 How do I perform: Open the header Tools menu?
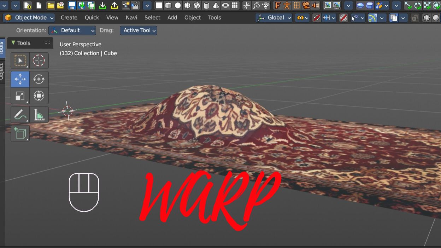[214, 18]
